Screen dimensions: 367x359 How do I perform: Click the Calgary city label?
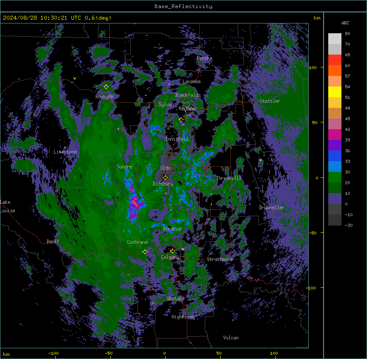tap(170, 257)
